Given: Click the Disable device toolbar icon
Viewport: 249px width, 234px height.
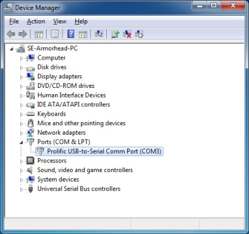Looking at the screenshot, I should coord(139,34).
